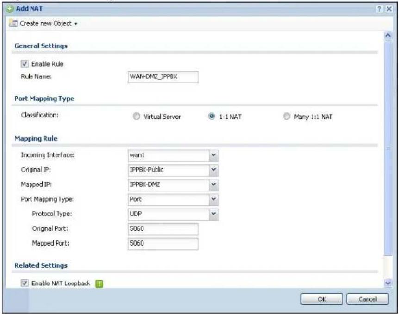
Task: Click the help question mark icon
Action: click(x=380, y=9)
